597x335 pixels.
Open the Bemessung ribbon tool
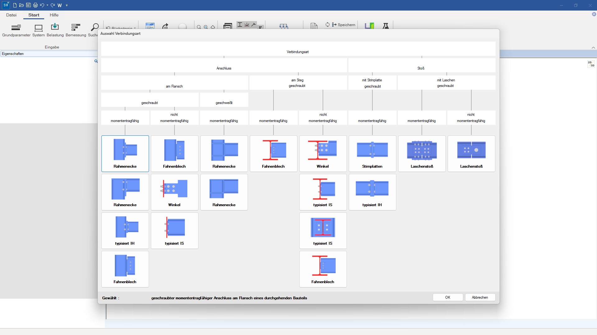click(x=76, y=30)
